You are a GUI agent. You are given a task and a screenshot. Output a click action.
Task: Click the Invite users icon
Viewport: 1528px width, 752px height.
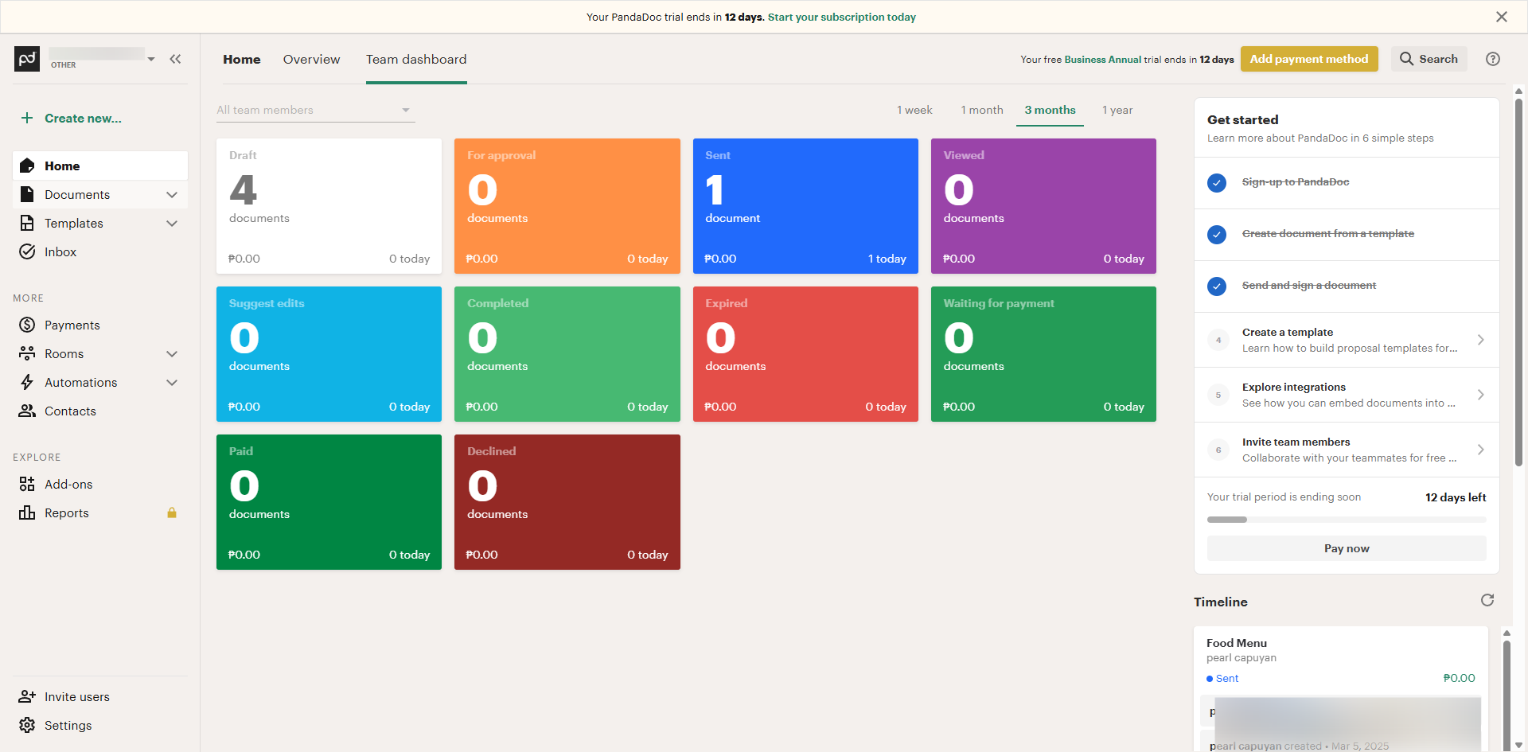[27, 696]
